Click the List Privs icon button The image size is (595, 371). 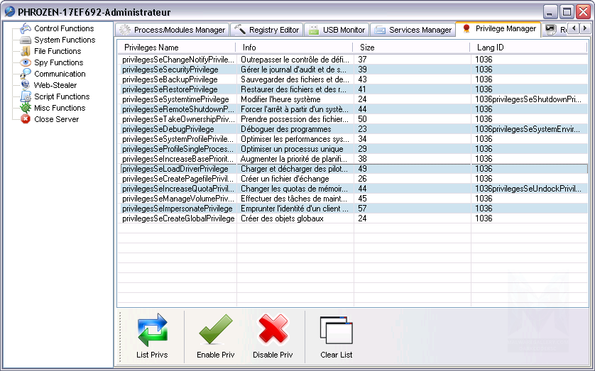(152, 331)
